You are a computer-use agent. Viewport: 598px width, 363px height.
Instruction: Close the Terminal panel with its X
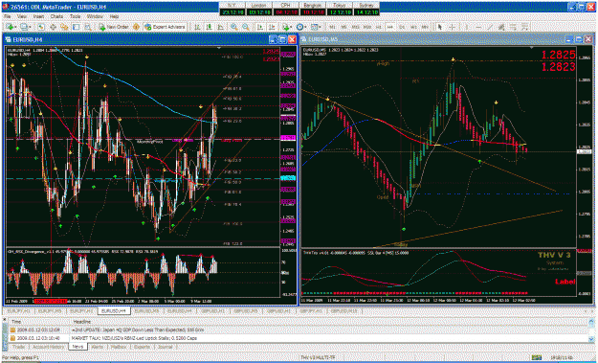pyautogui.click(x=5, y=320)
